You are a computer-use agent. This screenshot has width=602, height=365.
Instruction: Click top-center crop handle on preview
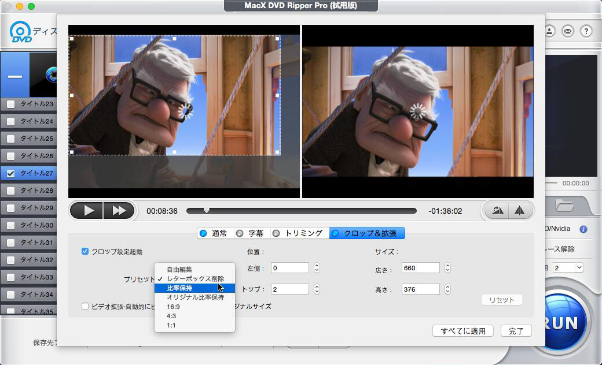(174, 38)
